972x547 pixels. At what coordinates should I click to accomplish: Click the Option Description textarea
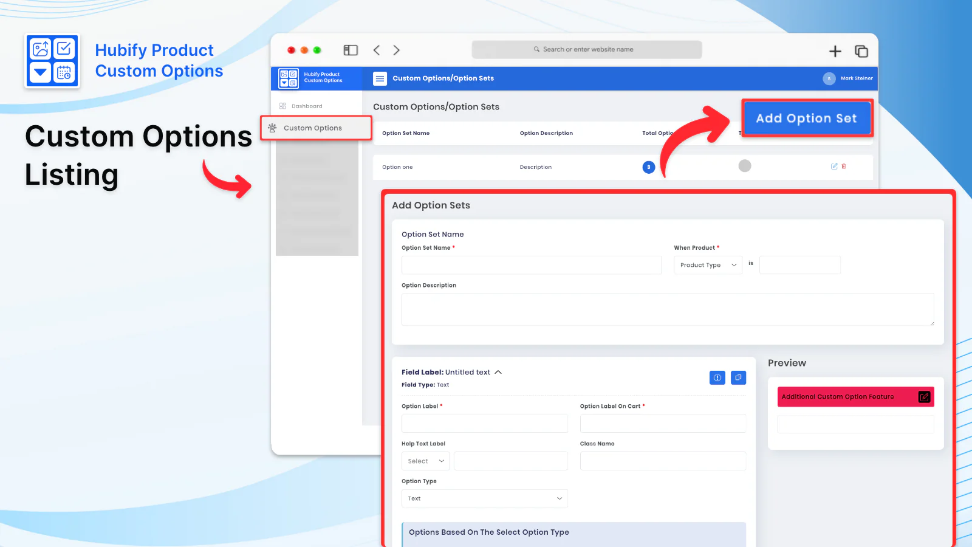click(x=668, y=309)
